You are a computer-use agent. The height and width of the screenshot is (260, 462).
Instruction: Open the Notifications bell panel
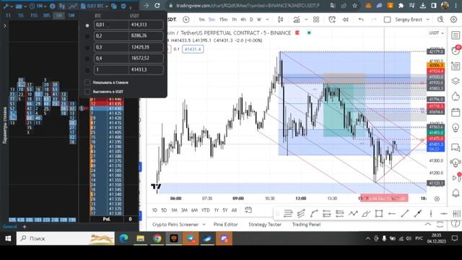(x=456, y=193)
